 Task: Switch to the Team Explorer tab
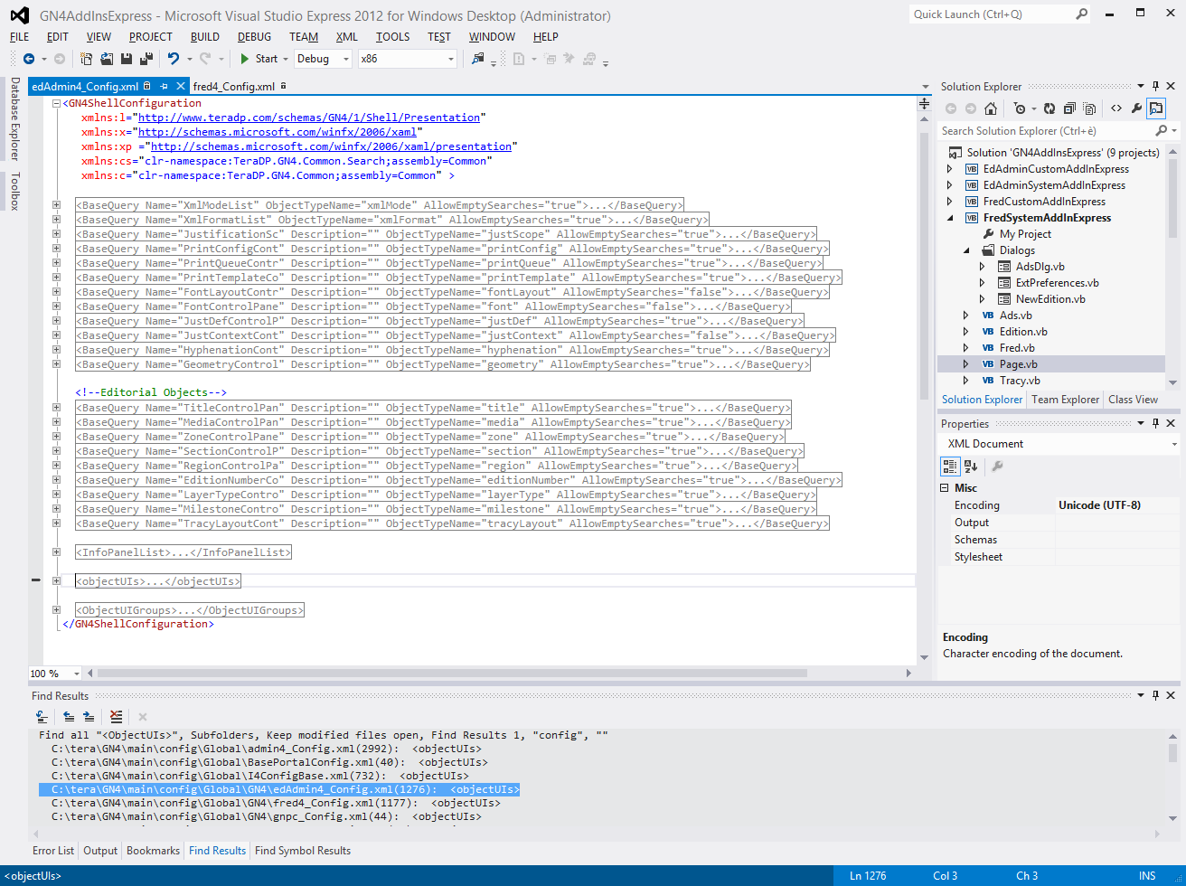pyautogui.click(x=1066, y=400)
